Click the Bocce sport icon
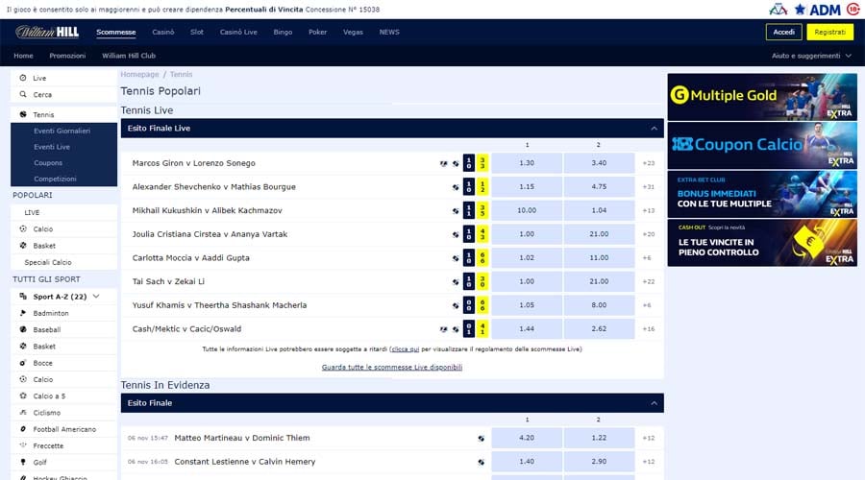 tap(23, 363)
